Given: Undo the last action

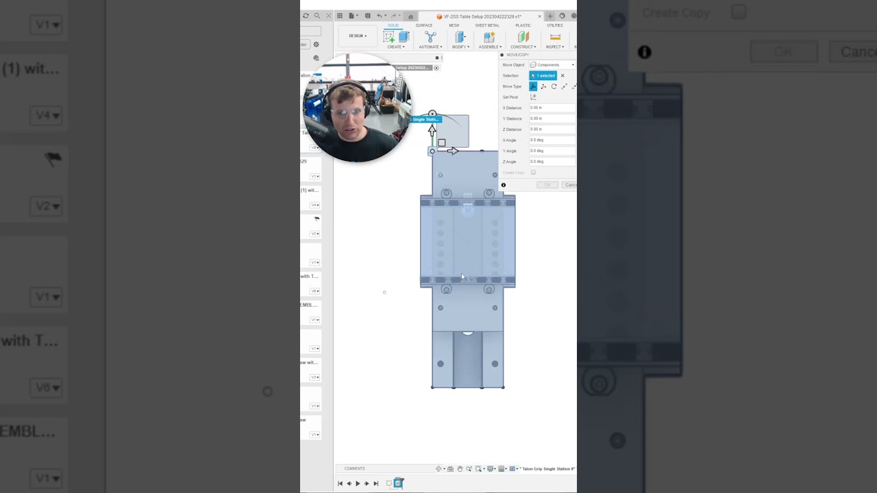Looking at the screenshot, I should click(x=380, y=16).
